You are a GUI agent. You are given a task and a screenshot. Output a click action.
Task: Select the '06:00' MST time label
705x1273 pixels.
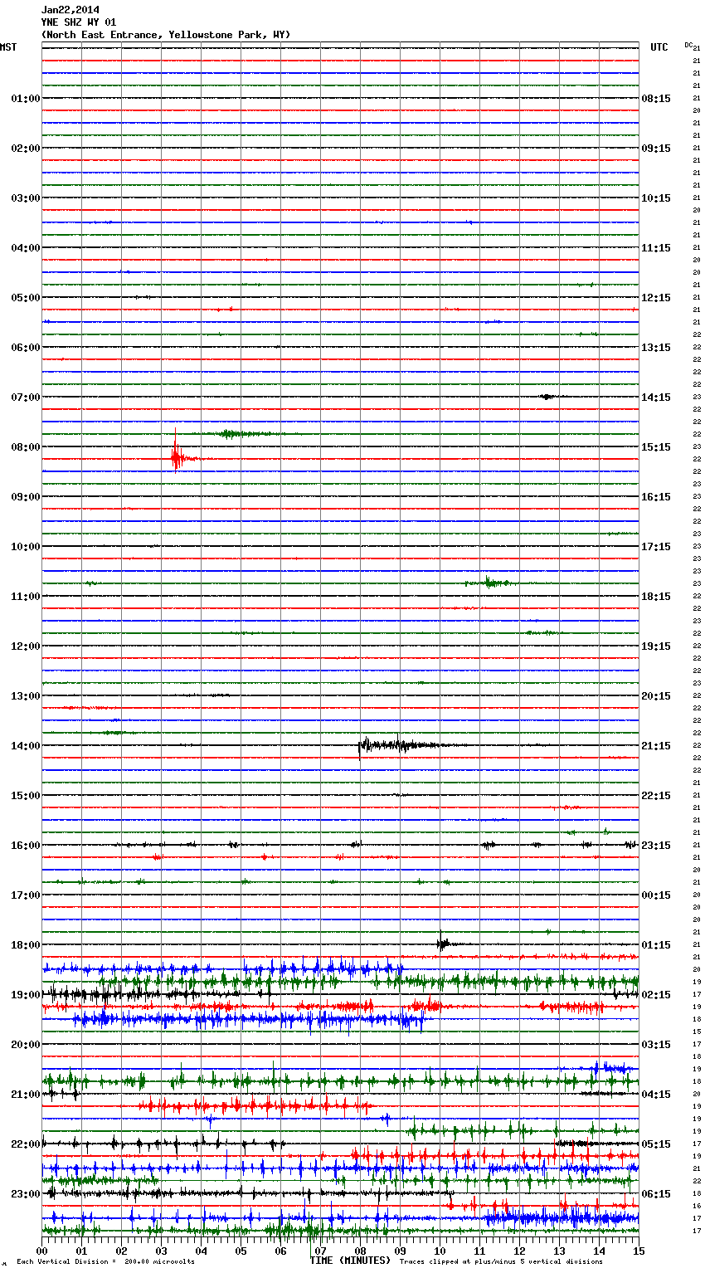(x=26, y=348)
